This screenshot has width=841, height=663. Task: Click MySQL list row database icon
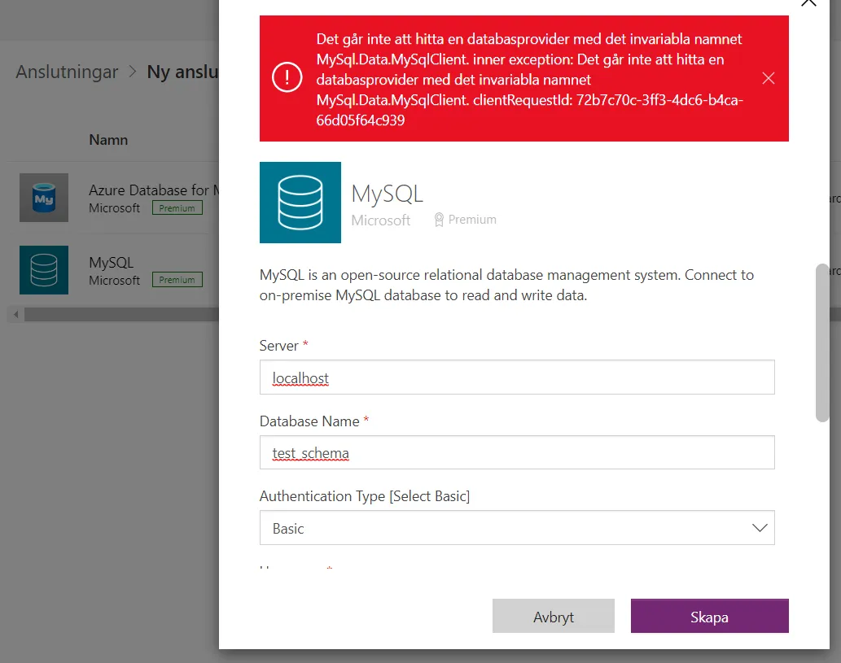point(44,270)
